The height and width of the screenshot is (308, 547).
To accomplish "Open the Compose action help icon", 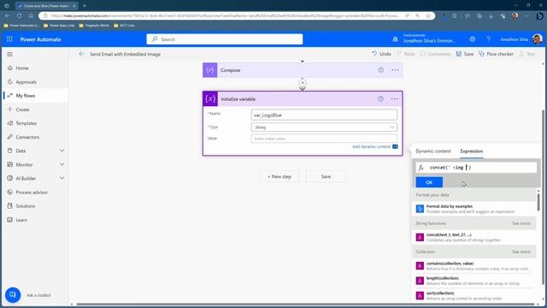I will 381,70.
